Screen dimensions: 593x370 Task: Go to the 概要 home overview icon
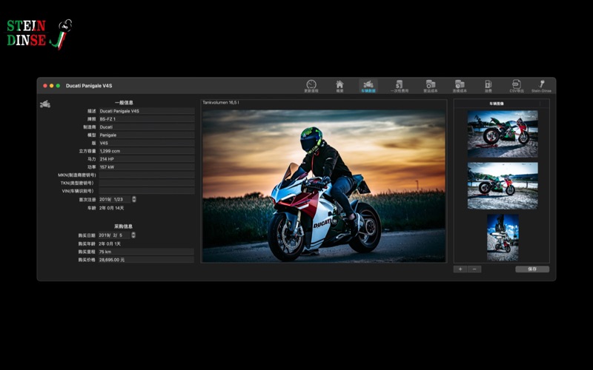(x=339, y=86)
